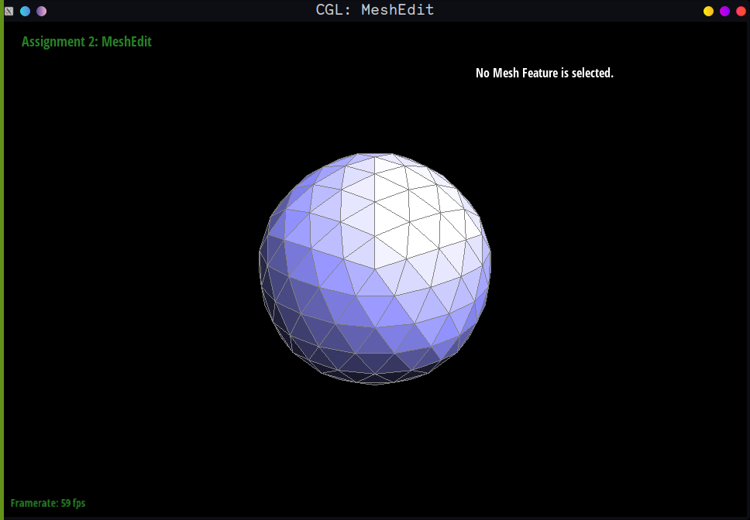Screen dimensions: 750x520
Task: Click the X11 application icon in title bar
Action: [9, 11]
